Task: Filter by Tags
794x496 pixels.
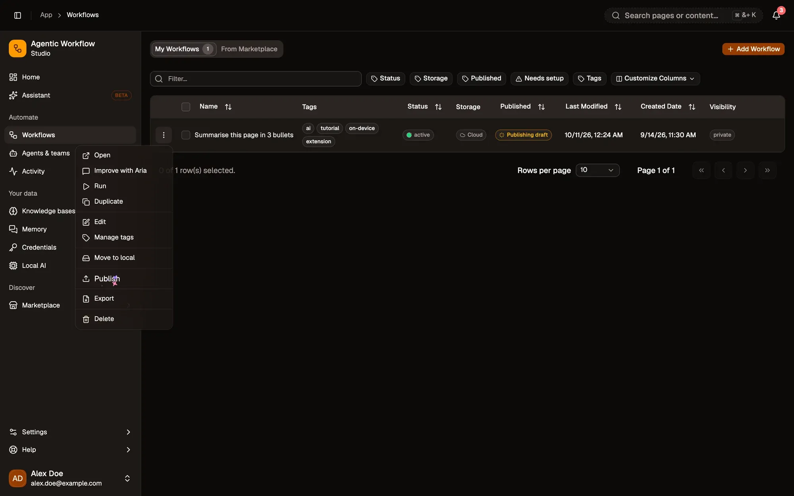Action: 590,79
